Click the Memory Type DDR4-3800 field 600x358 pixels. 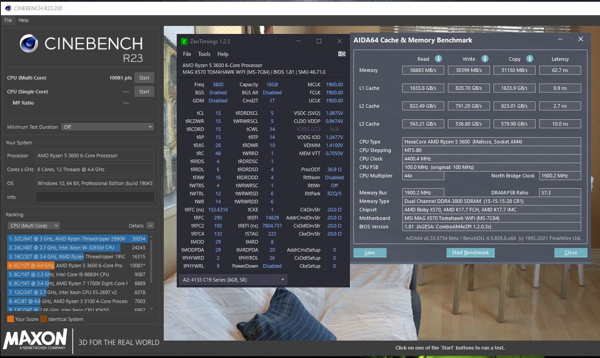[491, 201]
